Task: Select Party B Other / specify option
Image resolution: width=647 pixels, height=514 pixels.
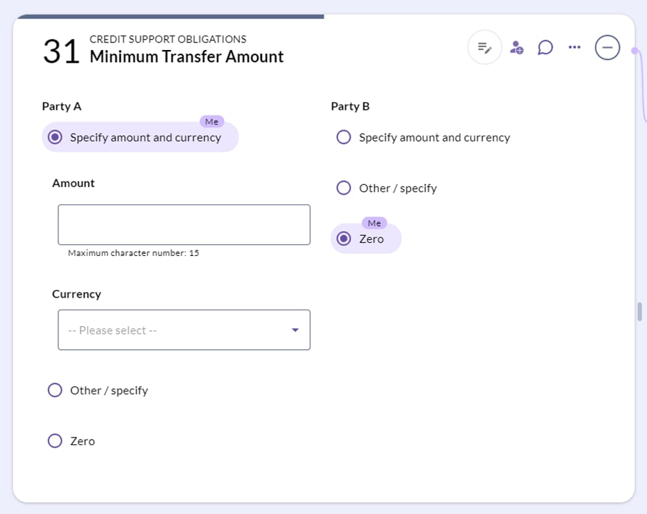Action: click(x=343, y=188)
